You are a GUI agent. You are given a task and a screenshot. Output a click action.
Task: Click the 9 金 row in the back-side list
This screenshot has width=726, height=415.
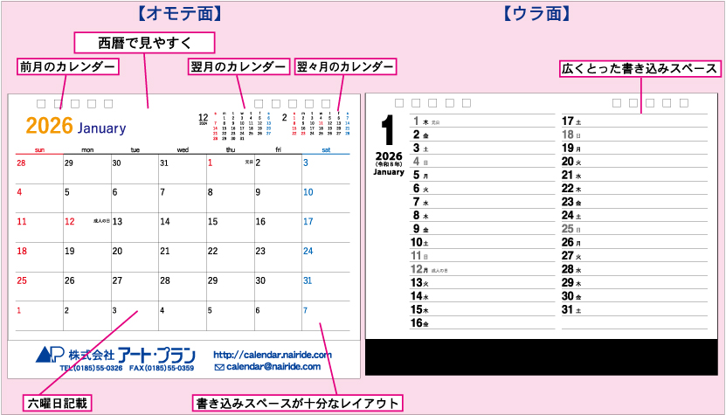(x=482, y=229)
